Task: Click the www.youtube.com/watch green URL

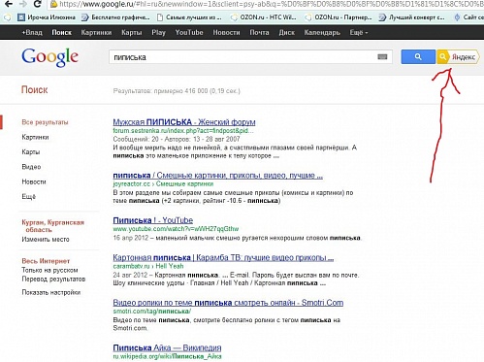Action: (176, 229)
